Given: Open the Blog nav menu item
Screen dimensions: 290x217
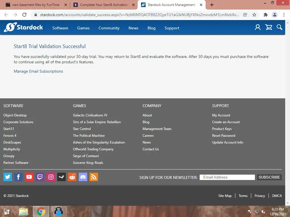Looking at the screenshot, I should [152, 28].
